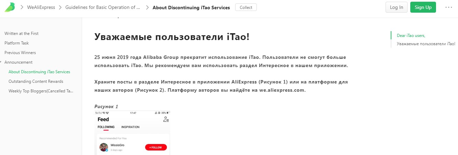
Task: Collapse the Announcement section arrow
Action: [1, 62]
